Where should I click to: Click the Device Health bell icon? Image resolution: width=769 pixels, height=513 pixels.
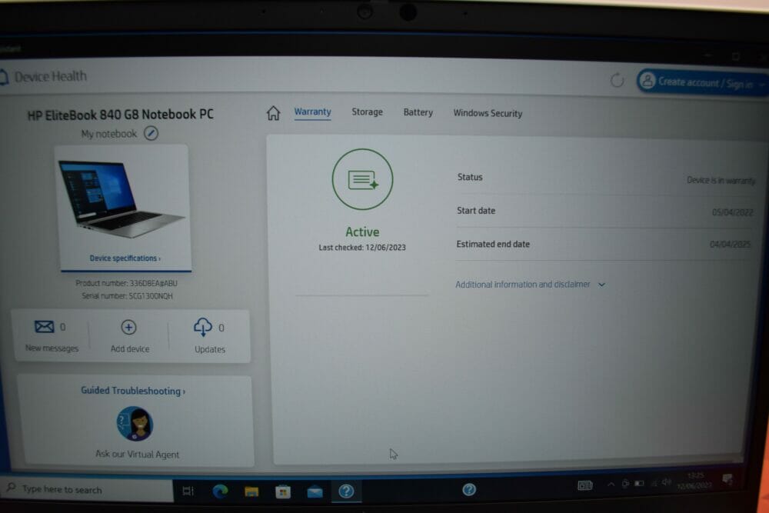coord(4,76)
